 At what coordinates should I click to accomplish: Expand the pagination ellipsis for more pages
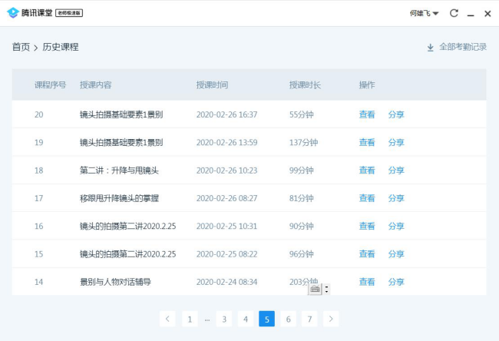coord(207,319)
